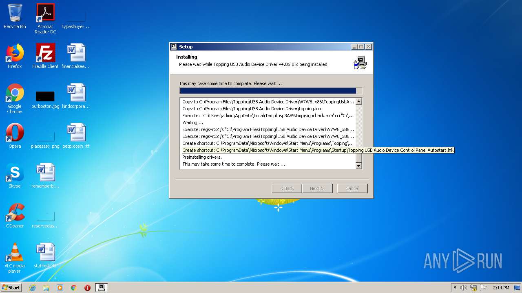This screenshot has width=522, height=293.
Task: Click the install log scroll up arrow
Action: tap(359, 102)
